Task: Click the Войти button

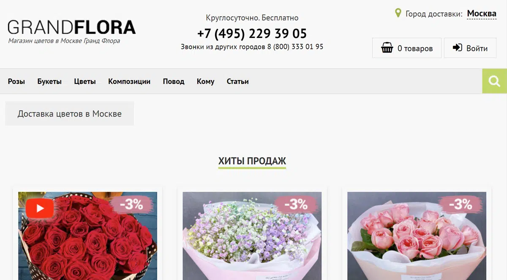Action: (x=470, y=48)
